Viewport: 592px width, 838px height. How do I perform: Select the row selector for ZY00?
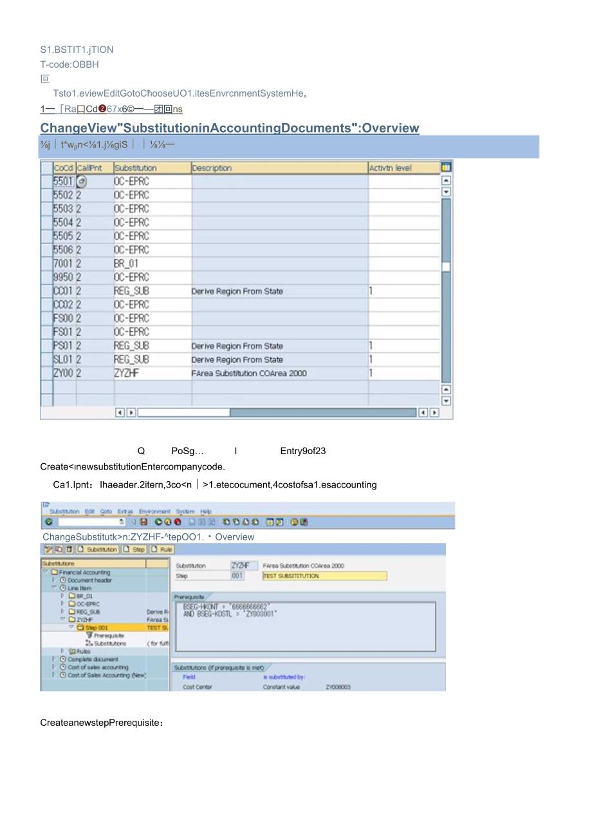tap(46, 373)
